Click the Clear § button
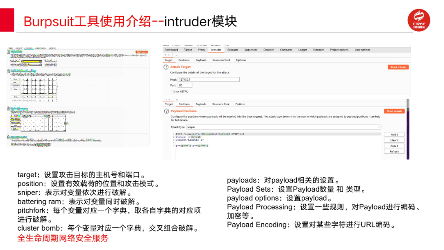 tap(394, 141)
